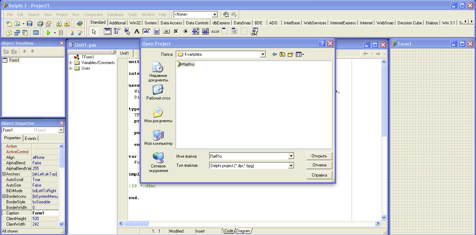476x235 pixels.
Task: Click the View Unit toolbar icon
Action: [9, 33]
